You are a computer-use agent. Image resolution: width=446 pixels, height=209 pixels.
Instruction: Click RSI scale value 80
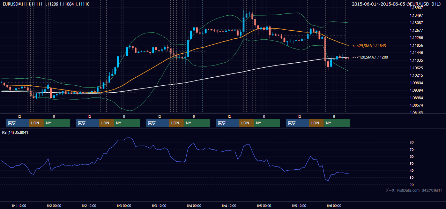[411, 142]
